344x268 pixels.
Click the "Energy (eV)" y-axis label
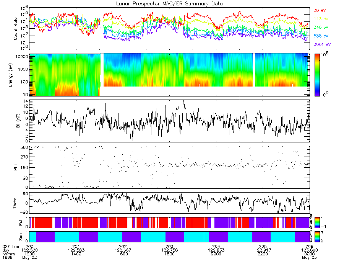tap(11, 75)
